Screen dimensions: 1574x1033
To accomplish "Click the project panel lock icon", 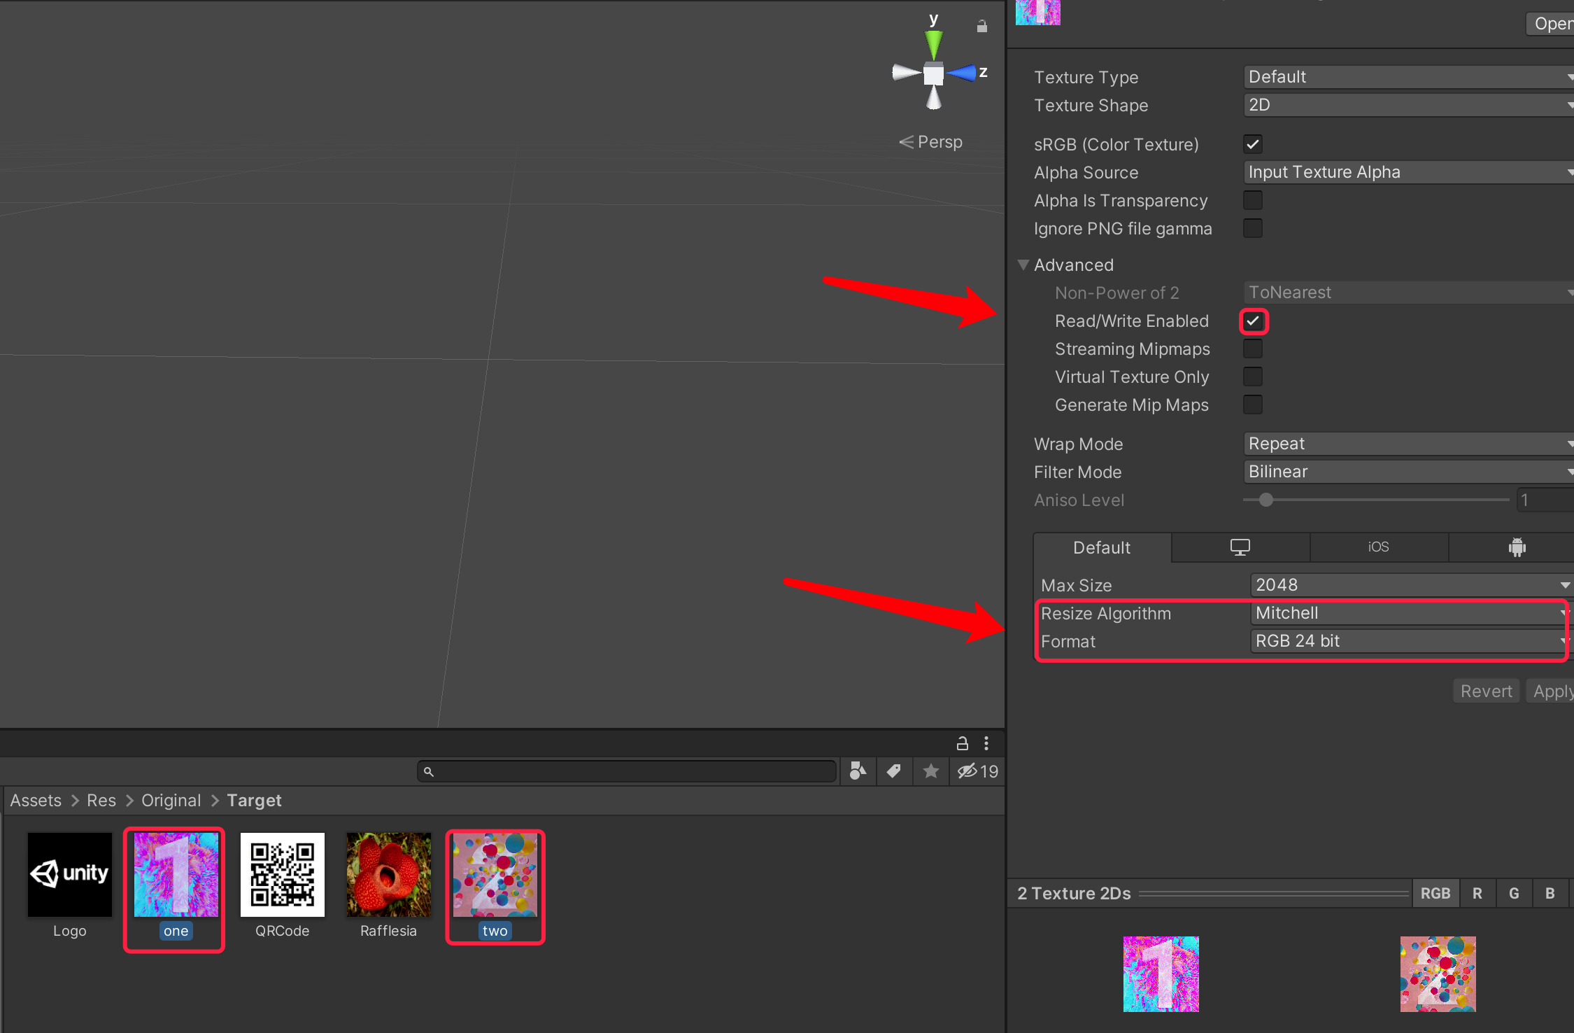I will [963, 743].
